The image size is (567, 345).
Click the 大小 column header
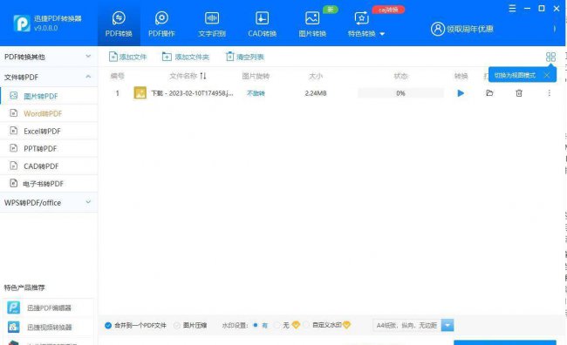coord(316,76)
